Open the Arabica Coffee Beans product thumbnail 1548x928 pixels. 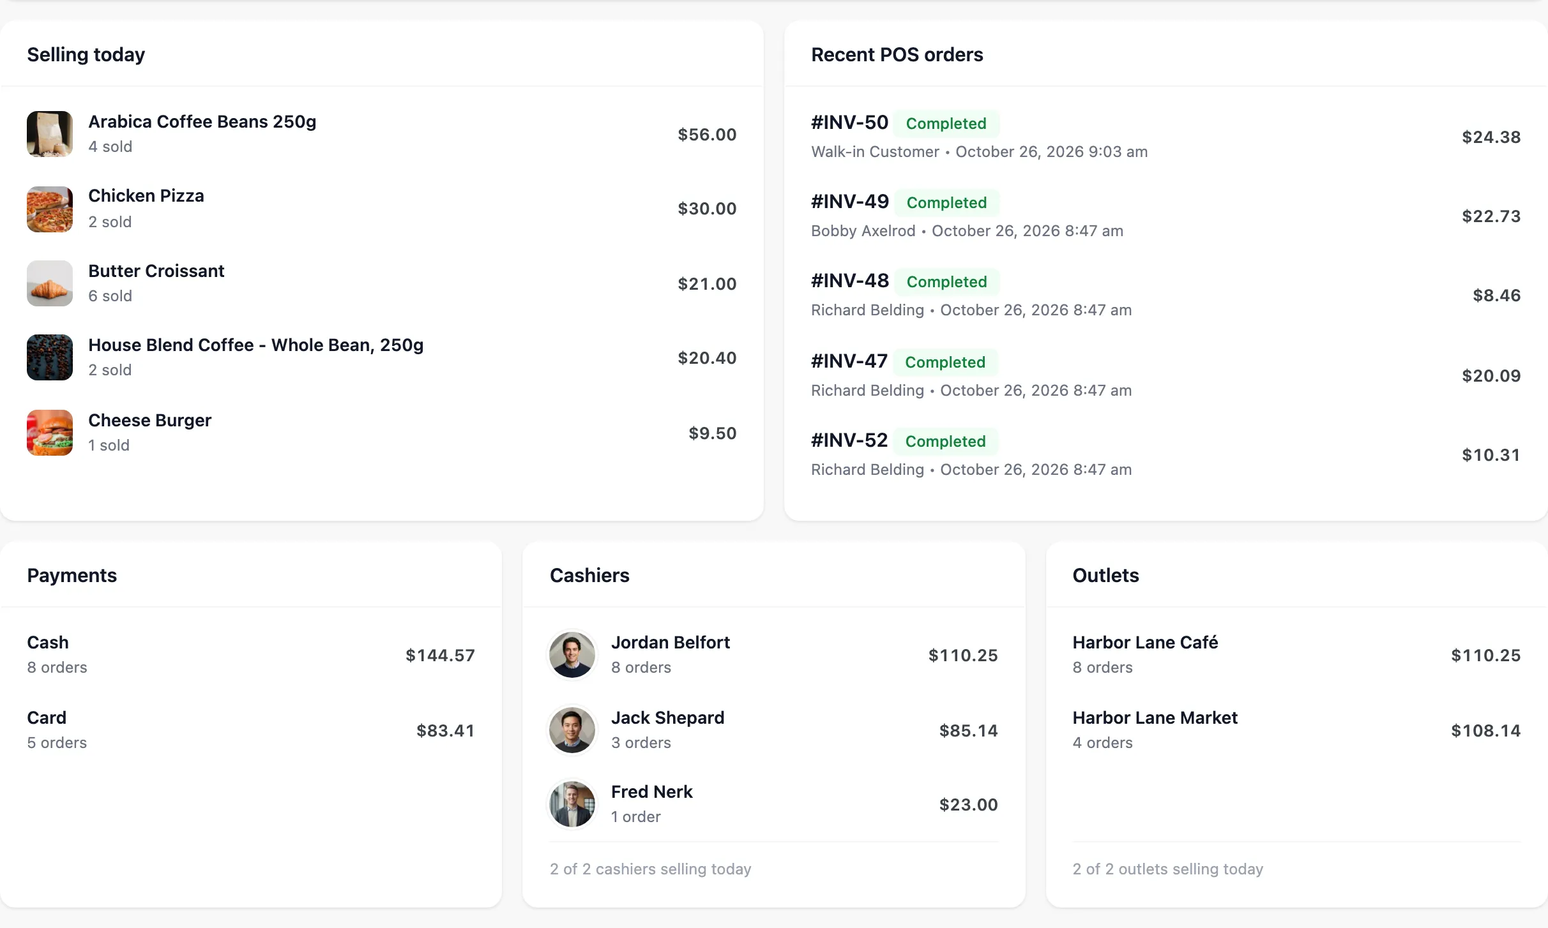50,134
